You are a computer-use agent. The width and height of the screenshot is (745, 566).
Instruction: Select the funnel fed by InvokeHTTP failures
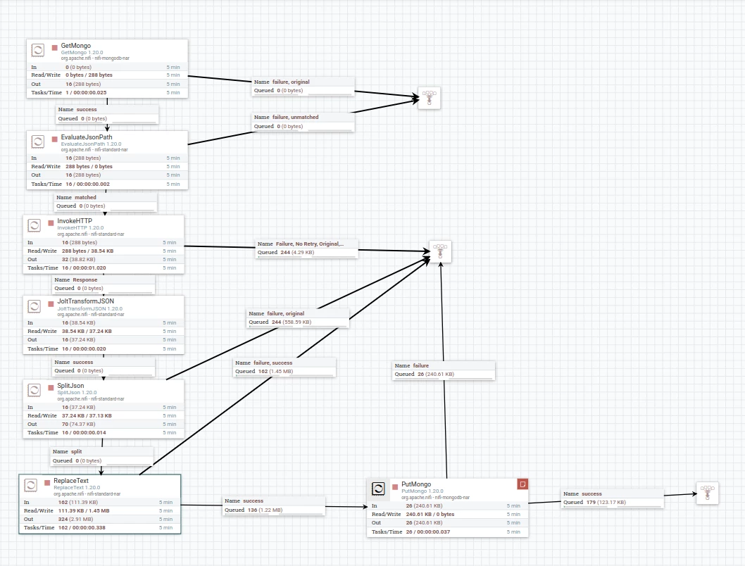440,251
